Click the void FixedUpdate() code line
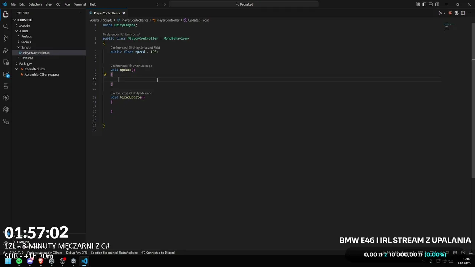475x267 pixels. point(127,97)
